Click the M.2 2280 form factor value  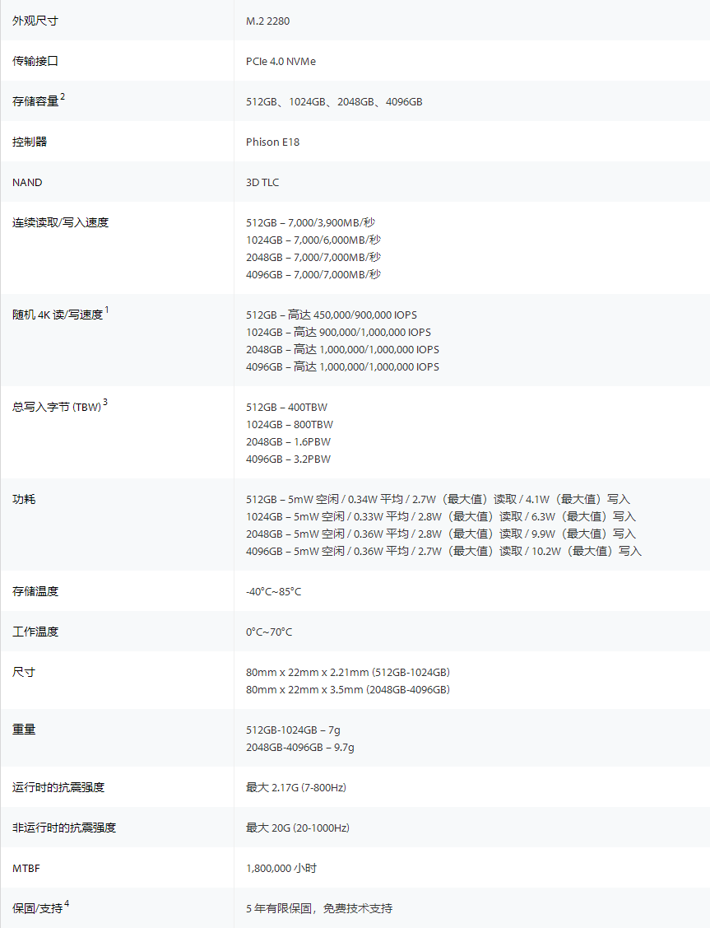[x=267, y=21]
